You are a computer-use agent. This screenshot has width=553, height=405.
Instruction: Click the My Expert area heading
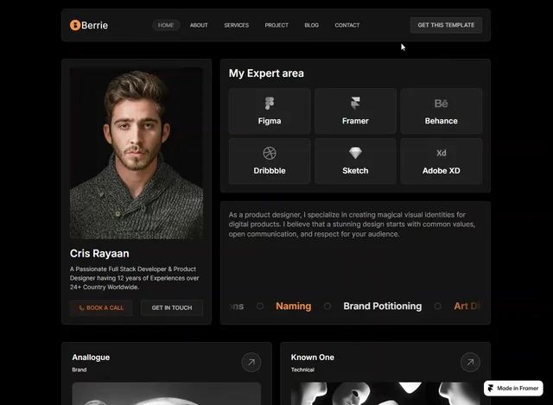pos(266,73)
